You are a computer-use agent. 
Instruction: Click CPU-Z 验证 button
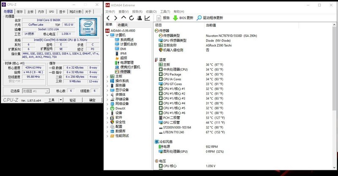click(73, 100)
